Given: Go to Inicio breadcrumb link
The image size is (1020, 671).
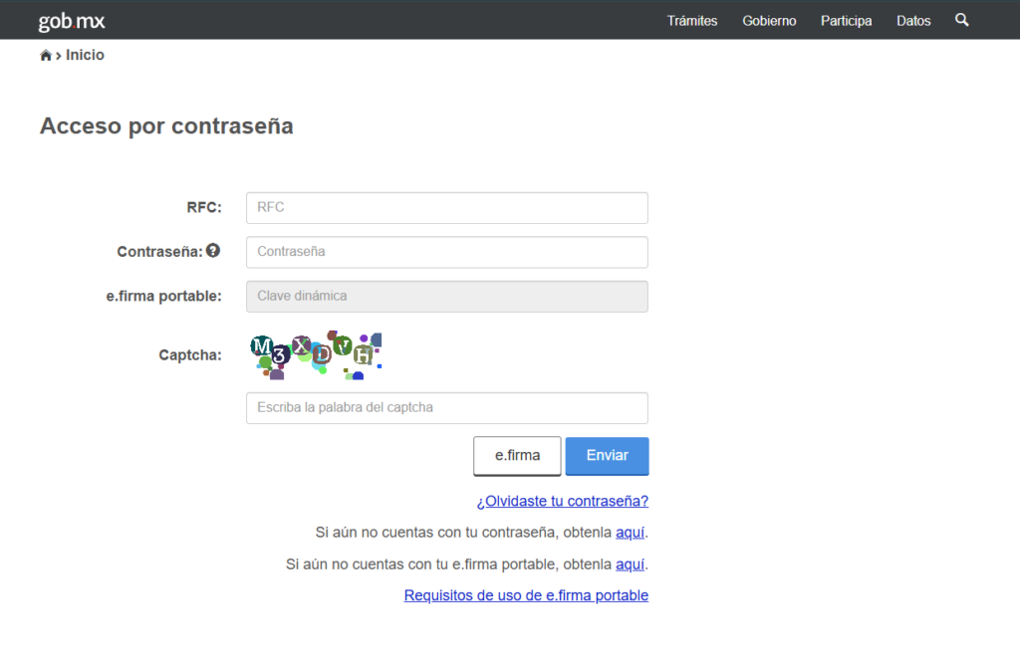Looking at the screenshot, I should point(85,56).
